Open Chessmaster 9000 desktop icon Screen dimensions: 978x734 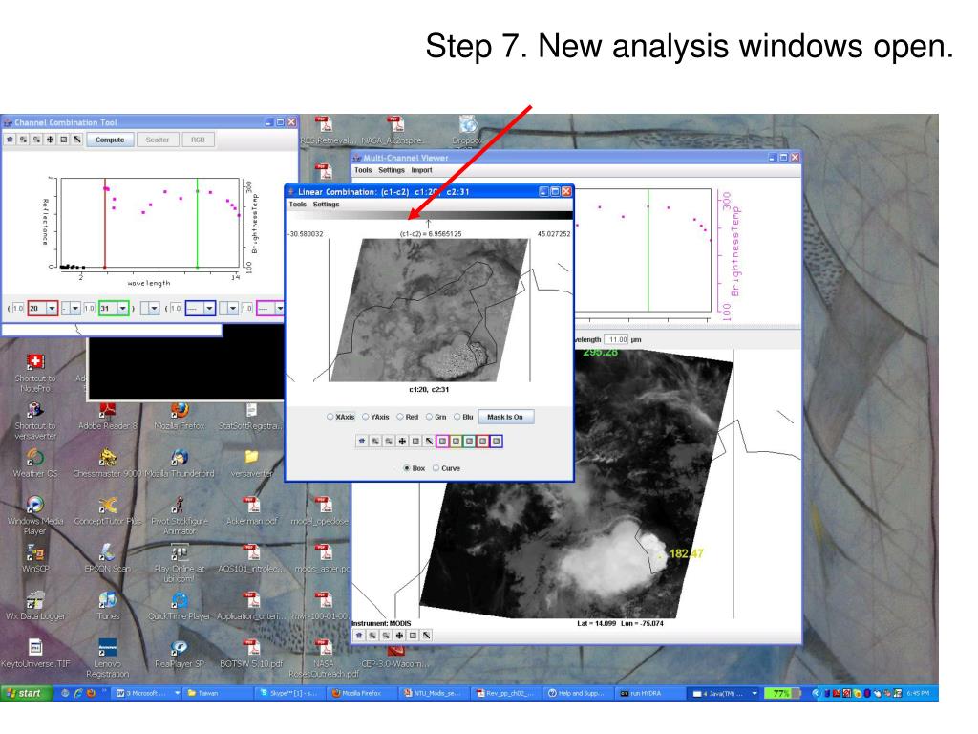coord(108,464)
